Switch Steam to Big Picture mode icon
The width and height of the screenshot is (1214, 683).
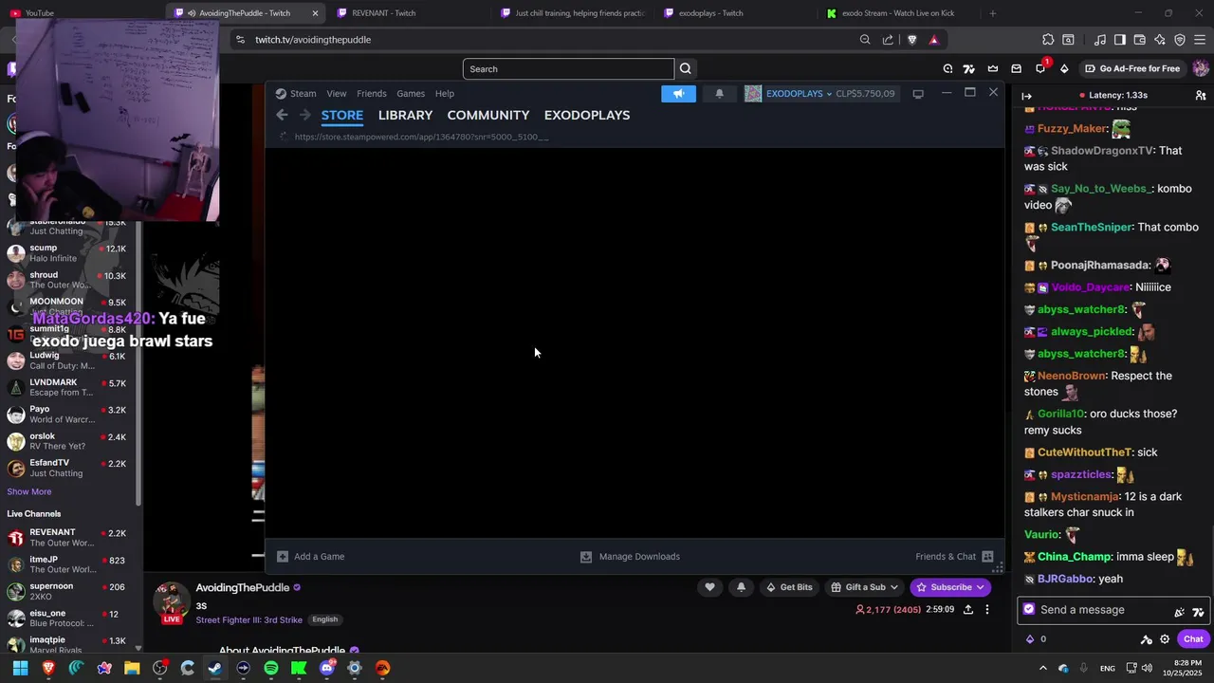pos(917,94)
